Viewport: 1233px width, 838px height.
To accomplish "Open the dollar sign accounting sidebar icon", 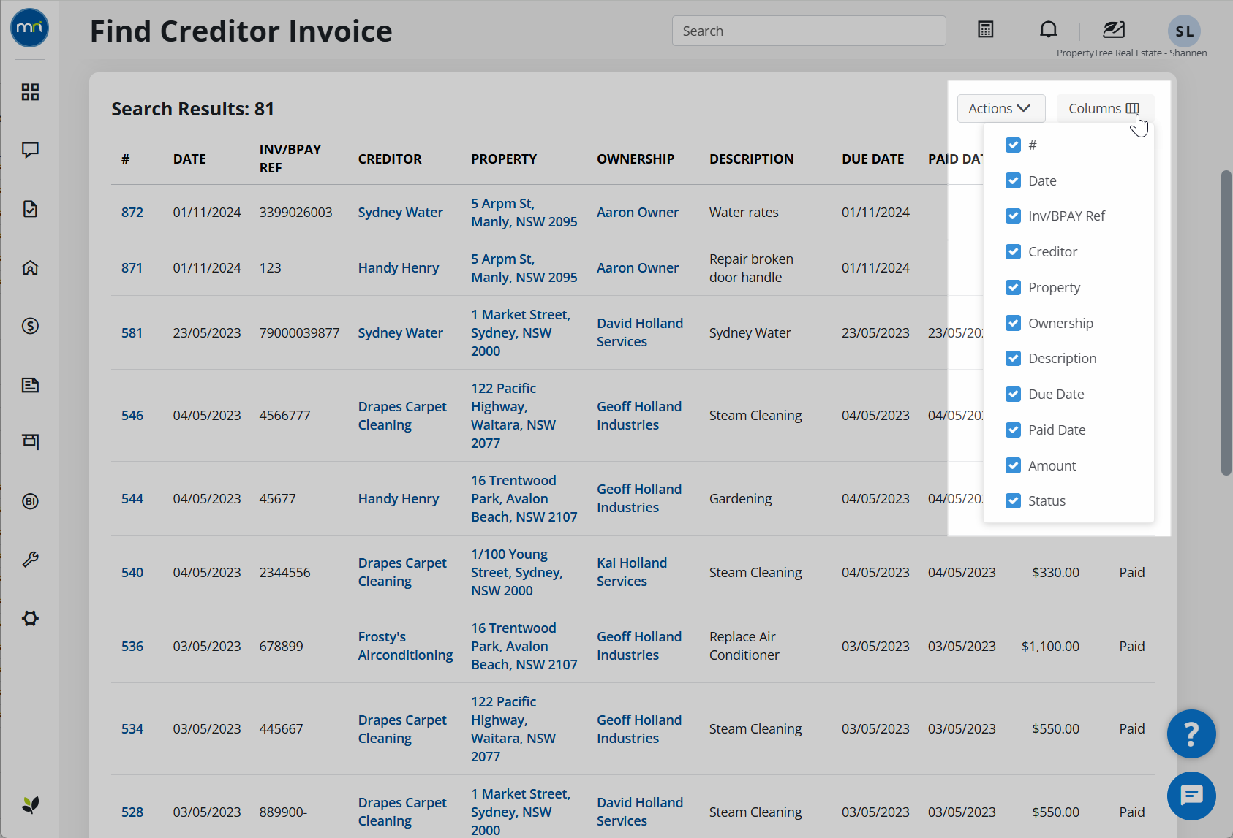I will click(30, 326).
